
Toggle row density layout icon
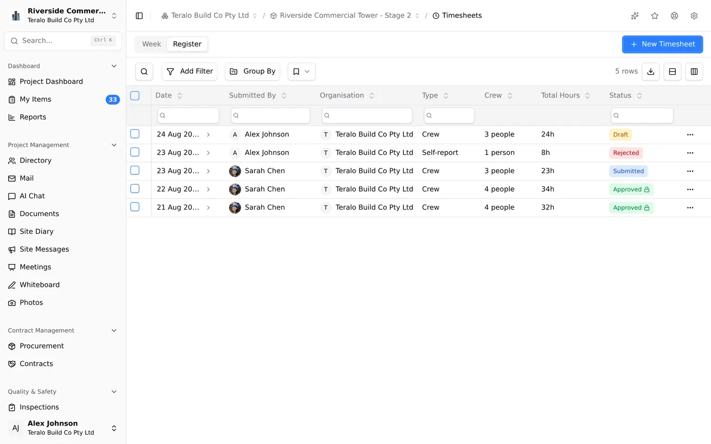coord(673,71)
